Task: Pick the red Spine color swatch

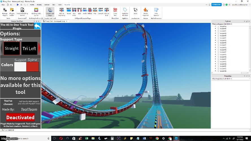Action: pyautogui.click(x=33, y=67)
